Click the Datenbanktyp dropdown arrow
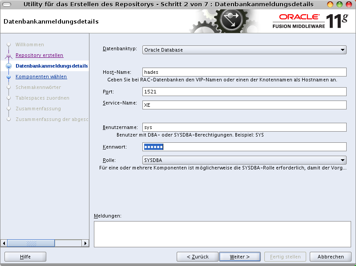The height and width of the screenshot is (266, 356). [x=342, y=50]
